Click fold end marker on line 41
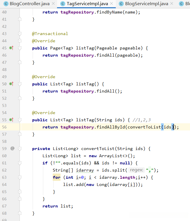This screenshot has width=190, height=221. pos(20,19)
